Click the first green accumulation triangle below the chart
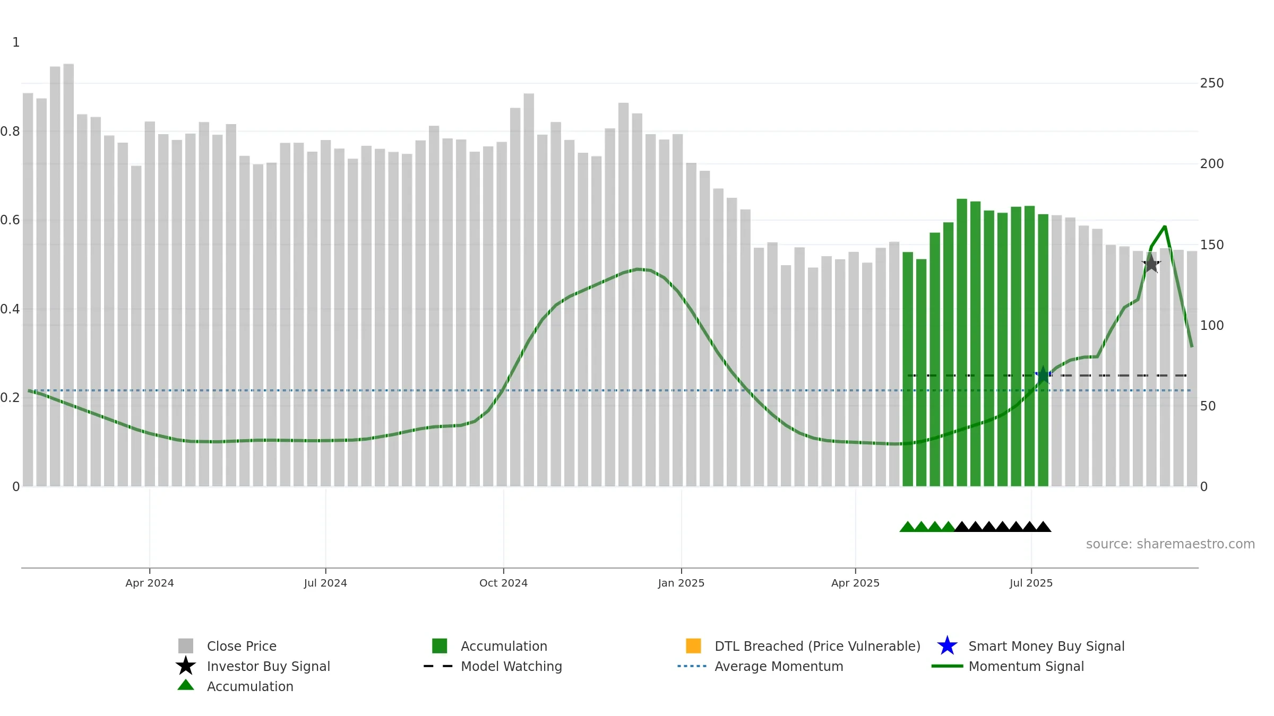Screen dimensions: 1274x716 pos(908,527)
